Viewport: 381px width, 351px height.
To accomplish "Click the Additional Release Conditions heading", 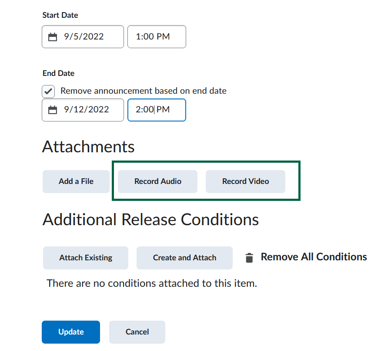I will [x=150, y=220].
